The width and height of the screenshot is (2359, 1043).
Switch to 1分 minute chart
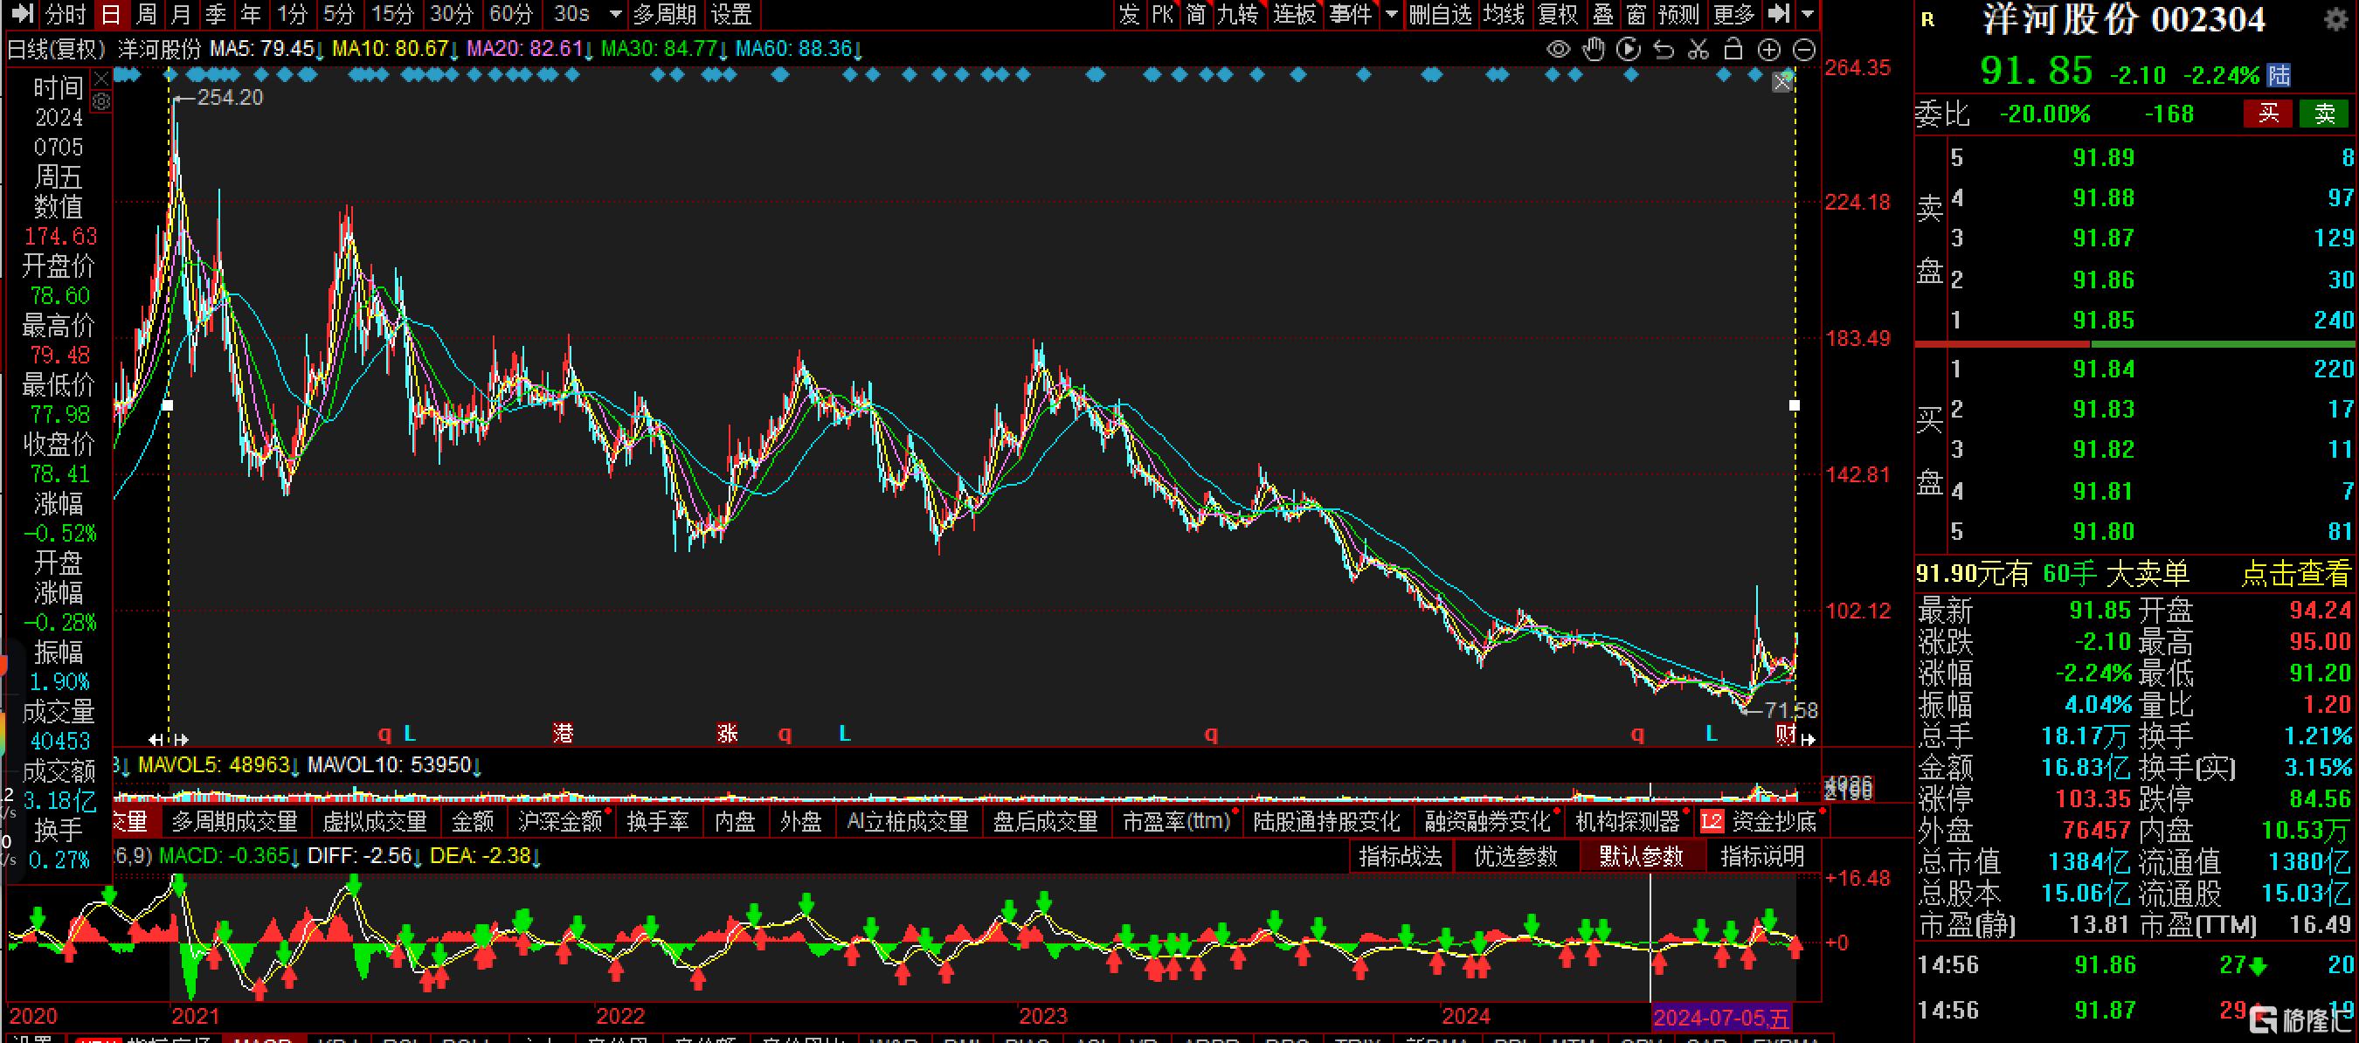292,14
